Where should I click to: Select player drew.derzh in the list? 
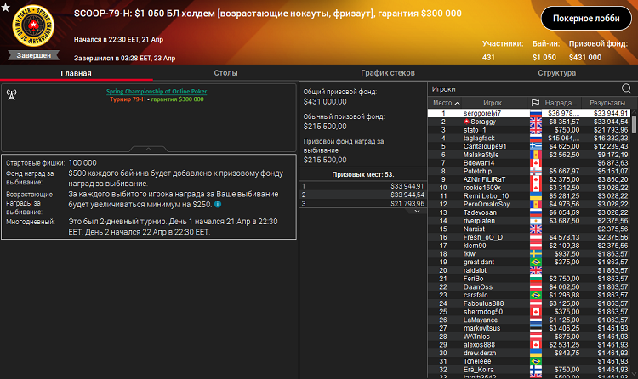(529, 353)
